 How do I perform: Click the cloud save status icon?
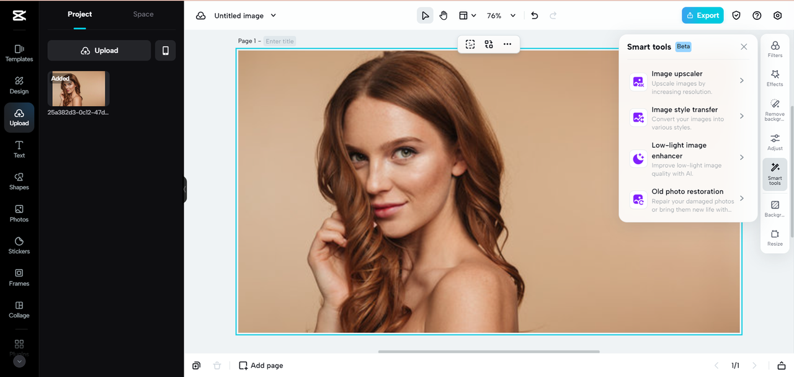(201, 16)
